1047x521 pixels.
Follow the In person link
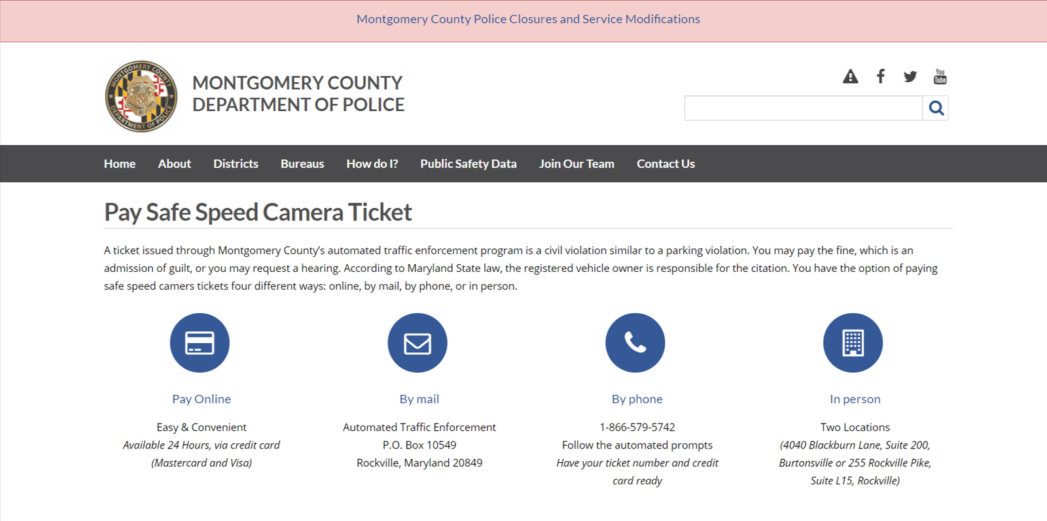(x=855, y=399)
